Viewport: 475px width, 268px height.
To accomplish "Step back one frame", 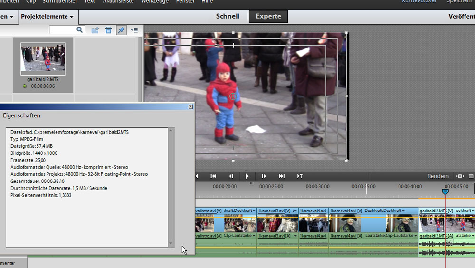I will [x=231, y=176].
